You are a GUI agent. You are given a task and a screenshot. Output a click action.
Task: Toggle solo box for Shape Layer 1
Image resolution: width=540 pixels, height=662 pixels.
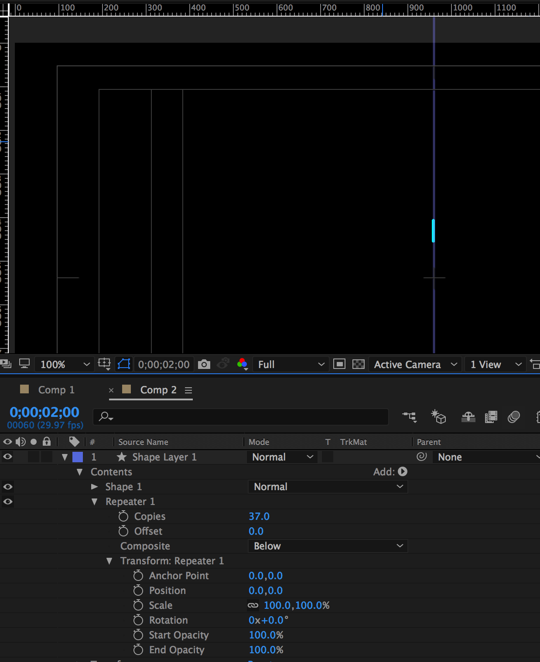click(34, 457)
